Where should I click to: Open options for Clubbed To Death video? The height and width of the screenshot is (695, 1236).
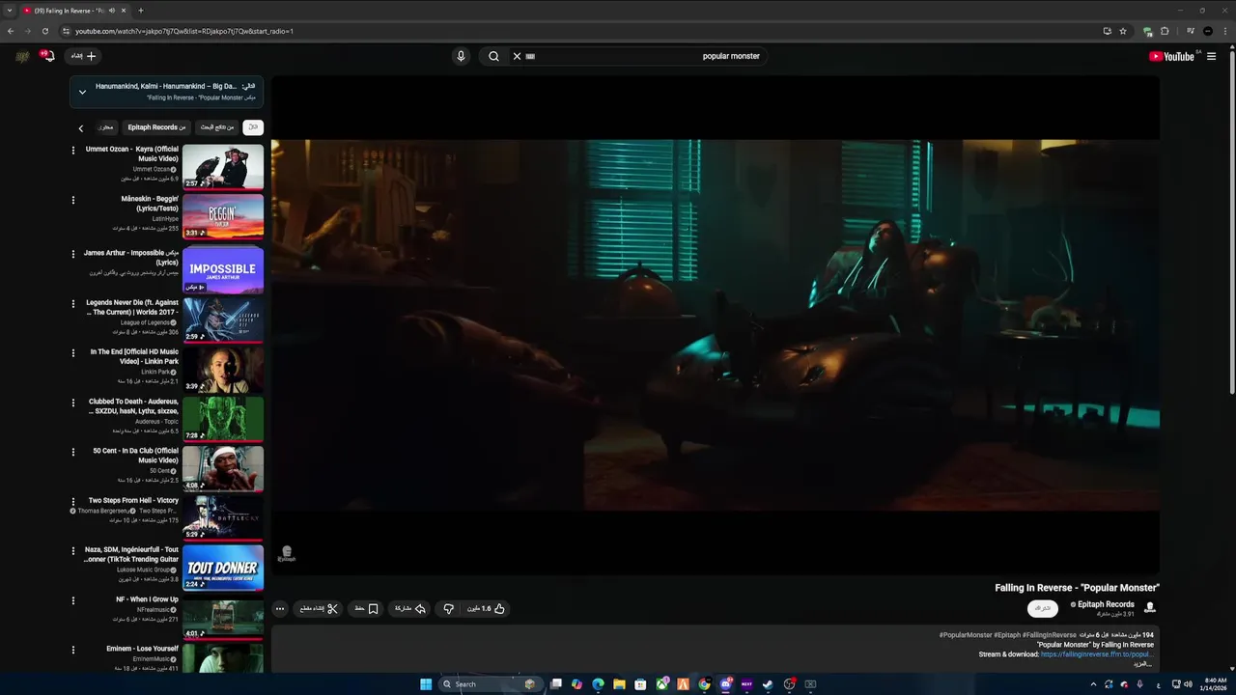tap(72, 403)
